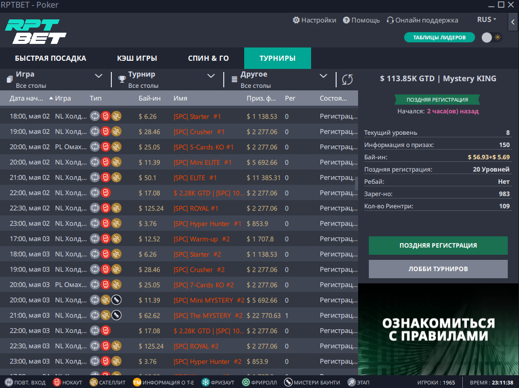Click the ВРЕМЯ : 23:11:38 clock
The height and width of the screenshot is (388, 519).
491,382
